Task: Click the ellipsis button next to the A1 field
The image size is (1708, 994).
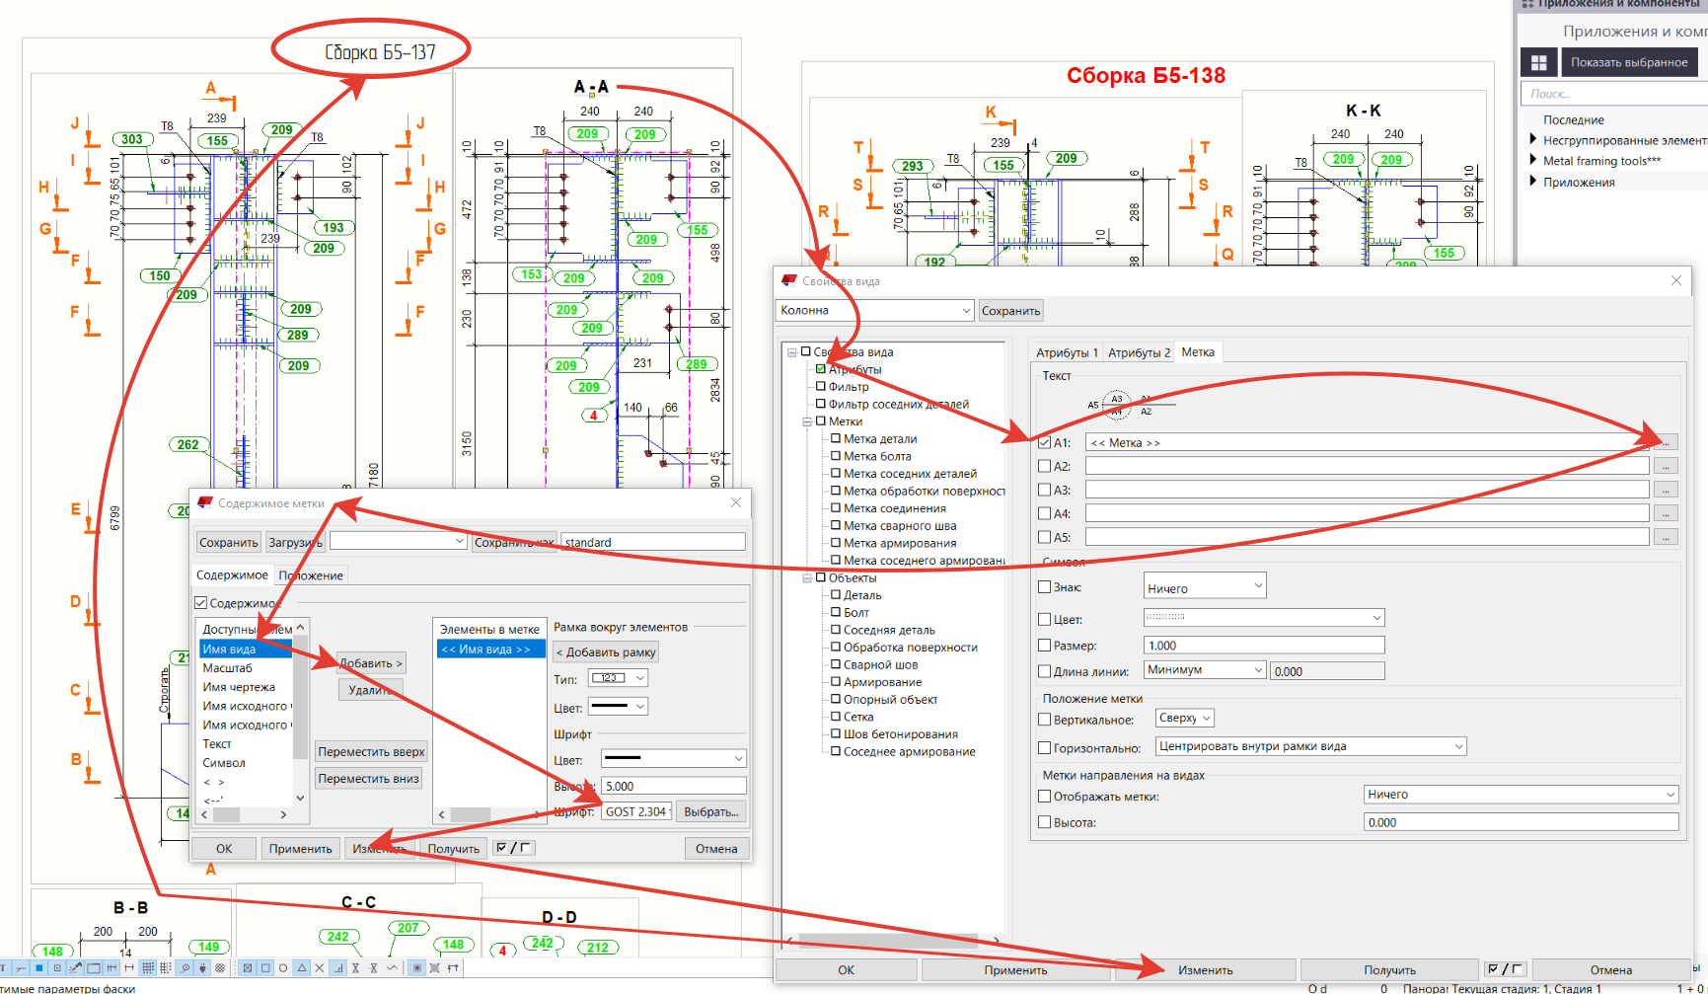Action: click(x=1666, y=442)
